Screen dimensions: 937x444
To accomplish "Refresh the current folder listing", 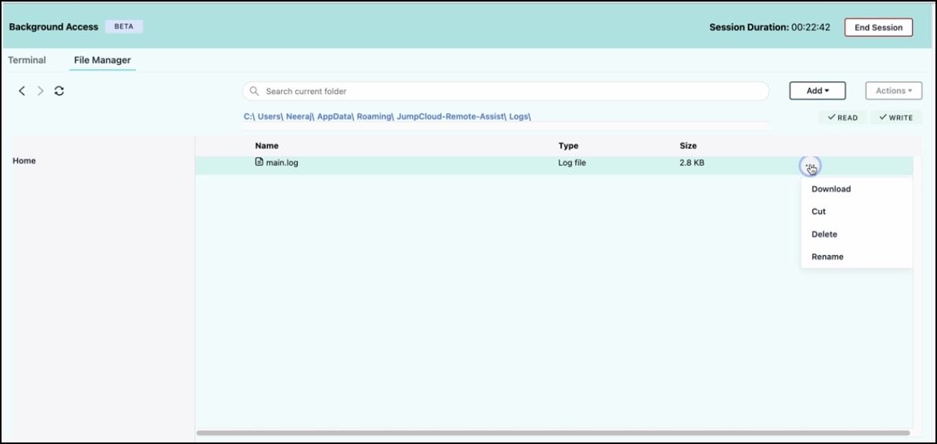I will [x=59, y=91].
